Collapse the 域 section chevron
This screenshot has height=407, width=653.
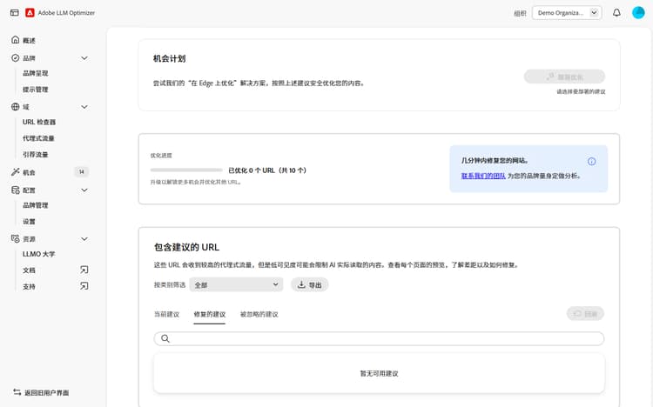click(x=84, y=107)
